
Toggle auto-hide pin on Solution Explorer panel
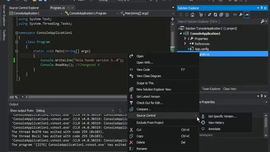coord(262,8)
